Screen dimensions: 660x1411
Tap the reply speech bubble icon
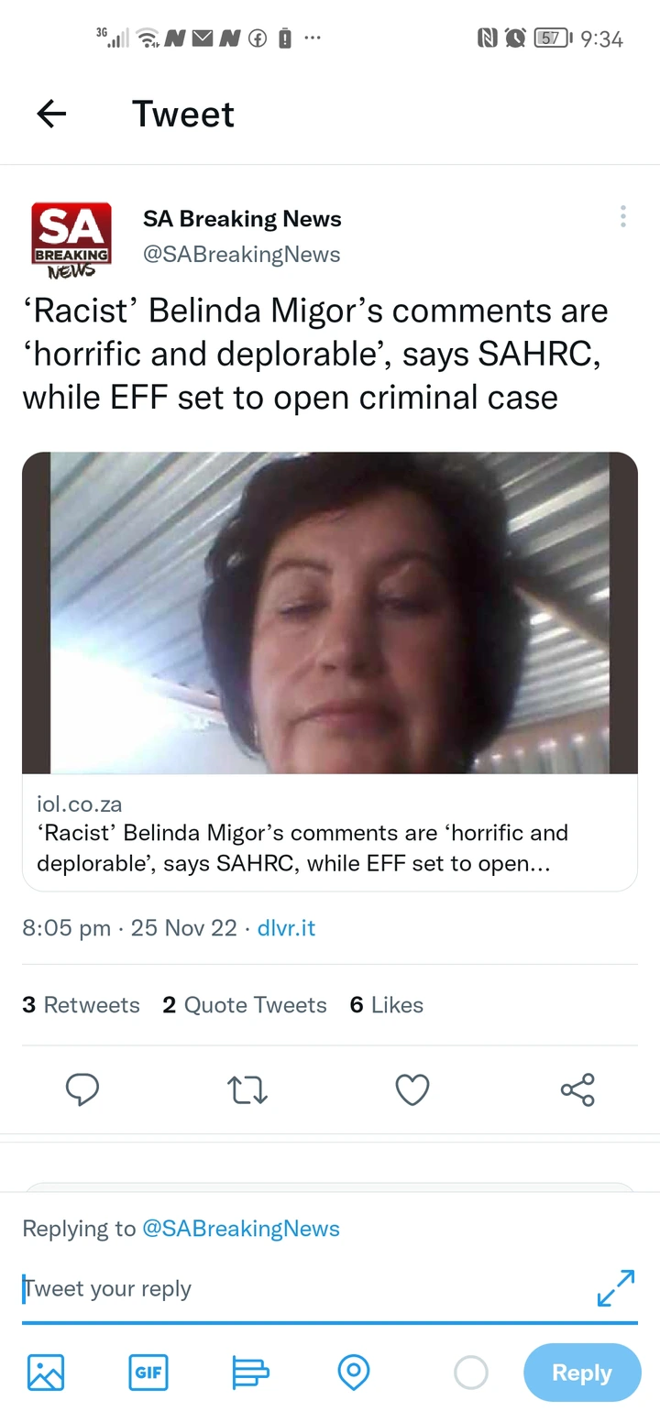(82, 1089)
